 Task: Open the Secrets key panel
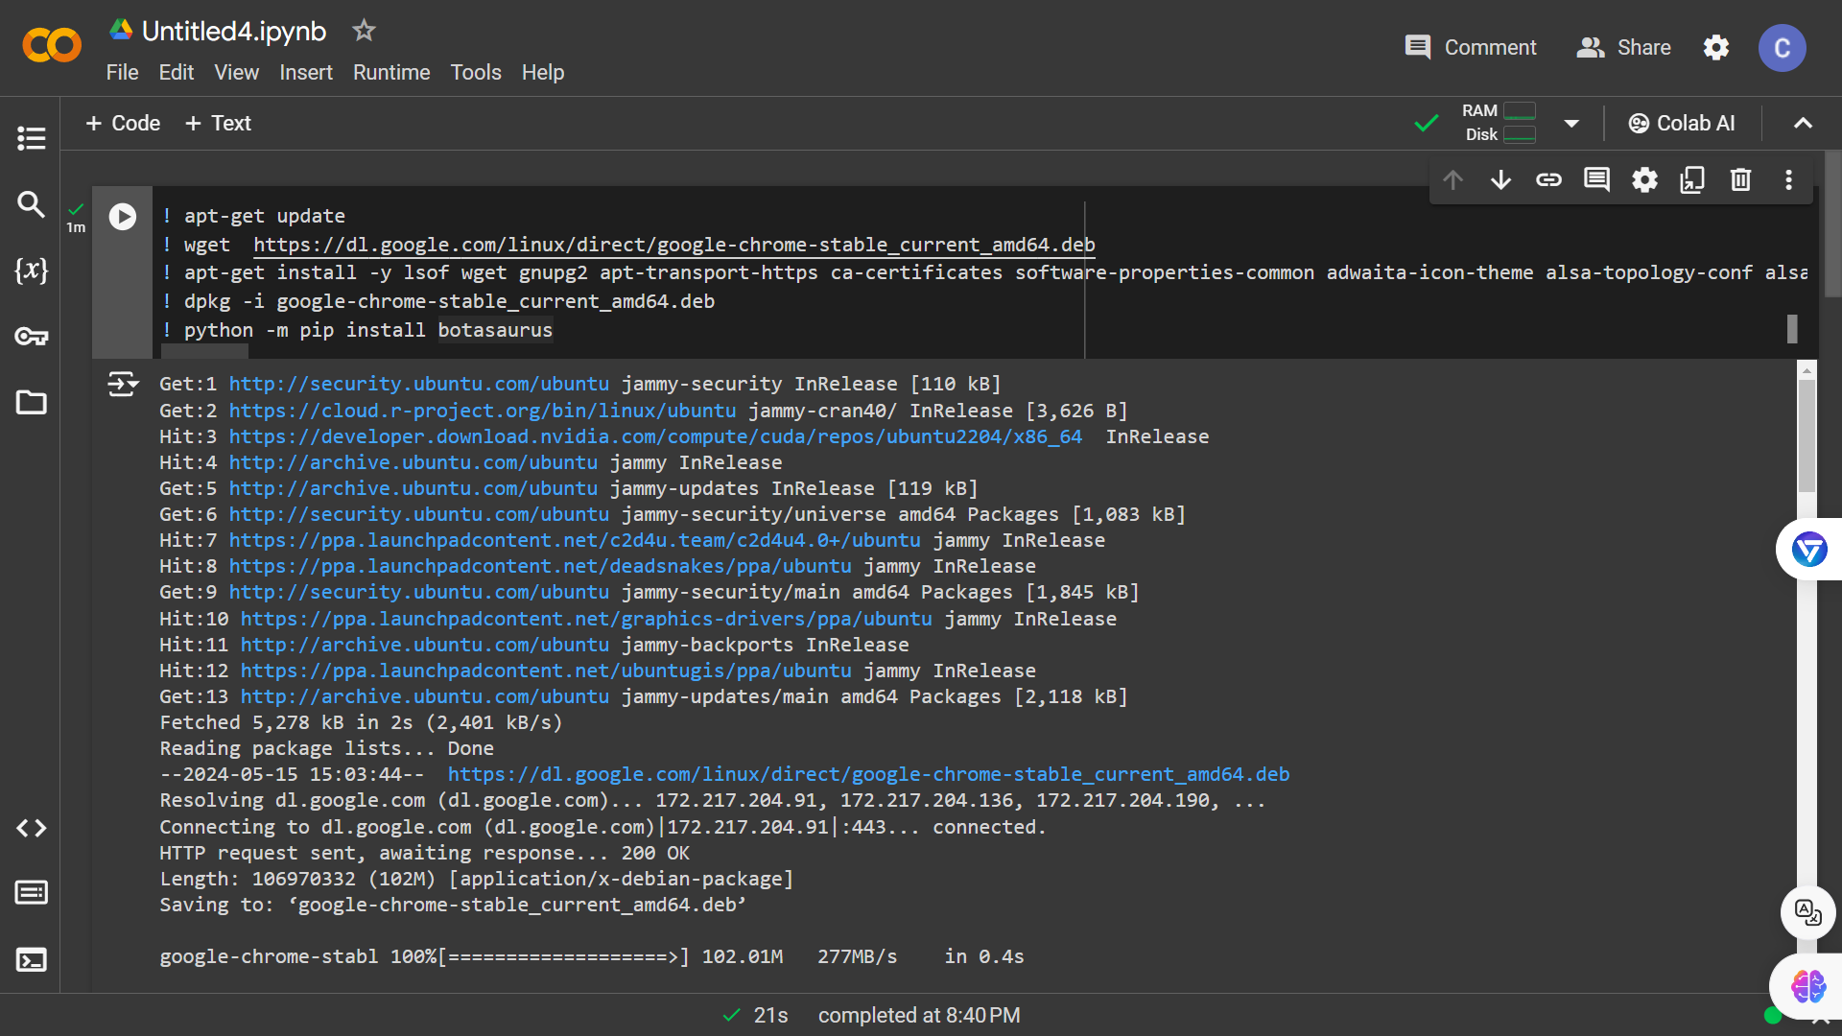31,337
